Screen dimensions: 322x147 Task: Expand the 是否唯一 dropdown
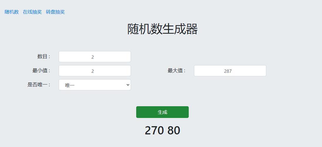(95, 85)
